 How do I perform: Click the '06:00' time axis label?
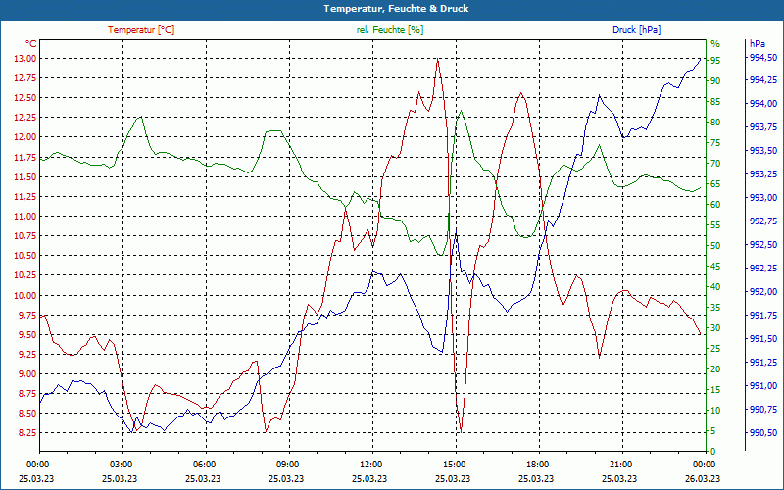tap(204, 464)
